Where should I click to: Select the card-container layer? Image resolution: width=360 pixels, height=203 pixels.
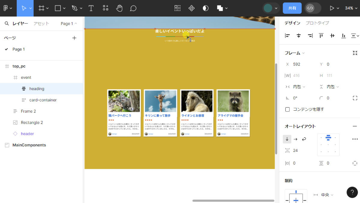coord(41,100)
